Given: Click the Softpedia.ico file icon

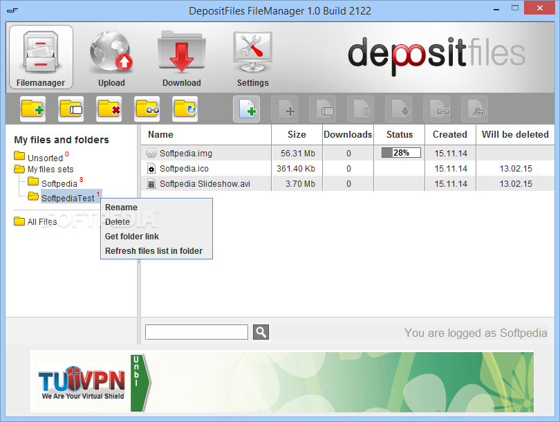Looking at the screenshot, I should click(151, 168).
